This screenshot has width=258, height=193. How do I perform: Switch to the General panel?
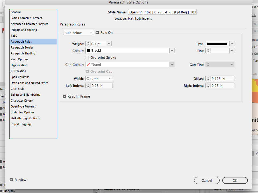coord(16,12)
